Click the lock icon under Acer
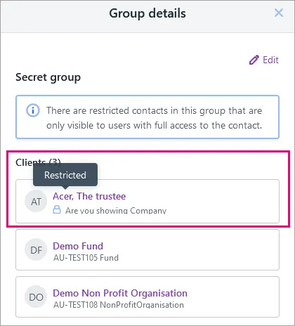Screen dimensions: 295x326 pyautogui.click(x=57, y=209)
